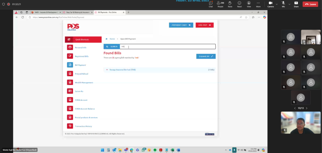Open Prepaid Reload in sidebar

tap(81, 74)
